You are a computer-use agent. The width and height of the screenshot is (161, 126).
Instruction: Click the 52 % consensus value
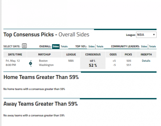pyautogui.click(x=93, y=65)
